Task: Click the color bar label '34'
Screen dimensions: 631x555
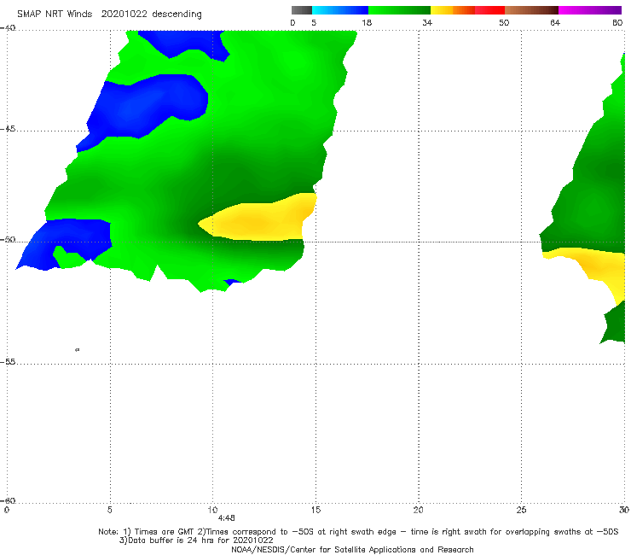Action: coord(427,22)
